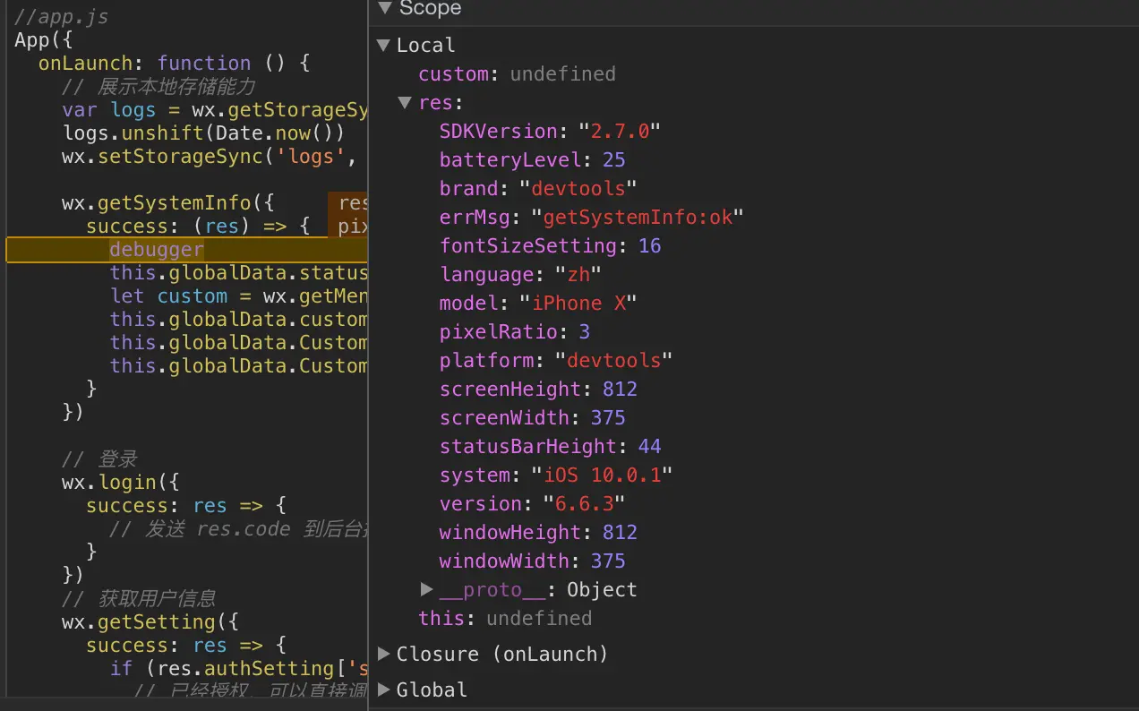Viewport: 1139px width, 711px height.
Task: Click the var logs = wx.getStorageSy line
Action: pyautogui.click(x=215, y=110)
